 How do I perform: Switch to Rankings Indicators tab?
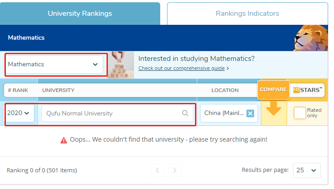pyautogui.click(x=247, y=14)
